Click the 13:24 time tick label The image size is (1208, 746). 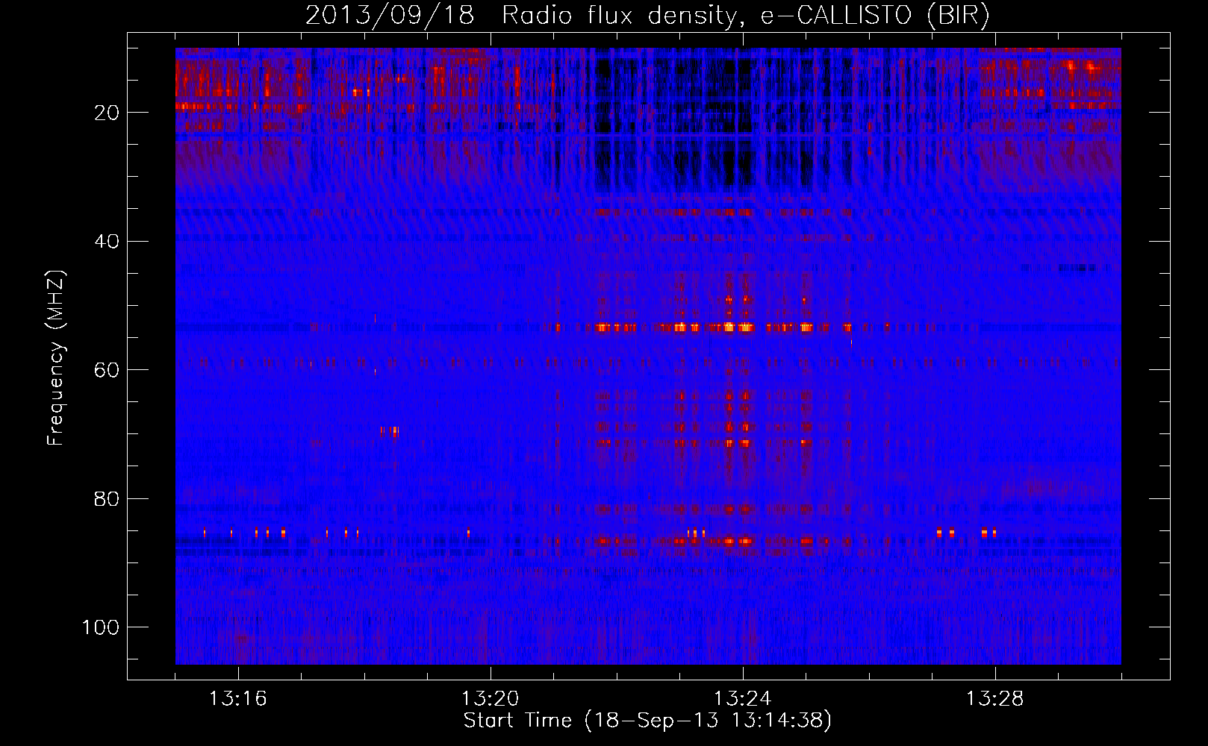742,699
